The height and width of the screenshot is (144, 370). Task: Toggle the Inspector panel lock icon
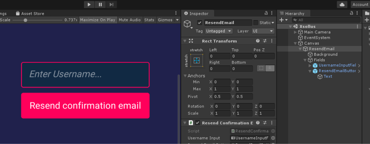266,13
